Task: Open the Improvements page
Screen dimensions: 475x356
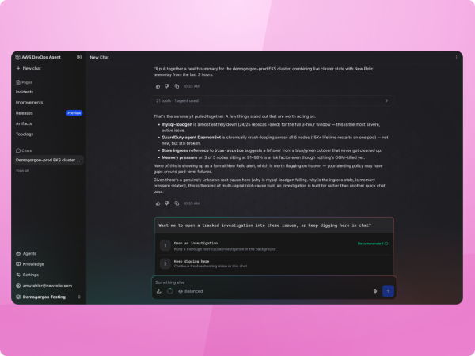Action: coord(29,102)
